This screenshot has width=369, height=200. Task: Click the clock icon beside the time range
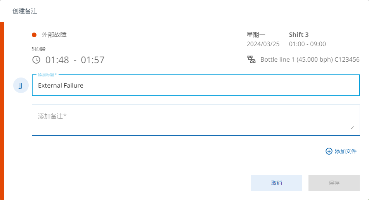coord(36,60)
